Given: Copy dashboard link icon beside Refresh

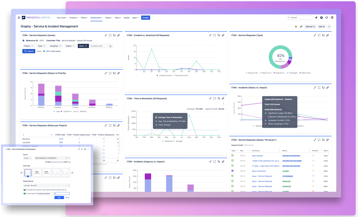Looking at the screenshot, I should tap(301, 26).
